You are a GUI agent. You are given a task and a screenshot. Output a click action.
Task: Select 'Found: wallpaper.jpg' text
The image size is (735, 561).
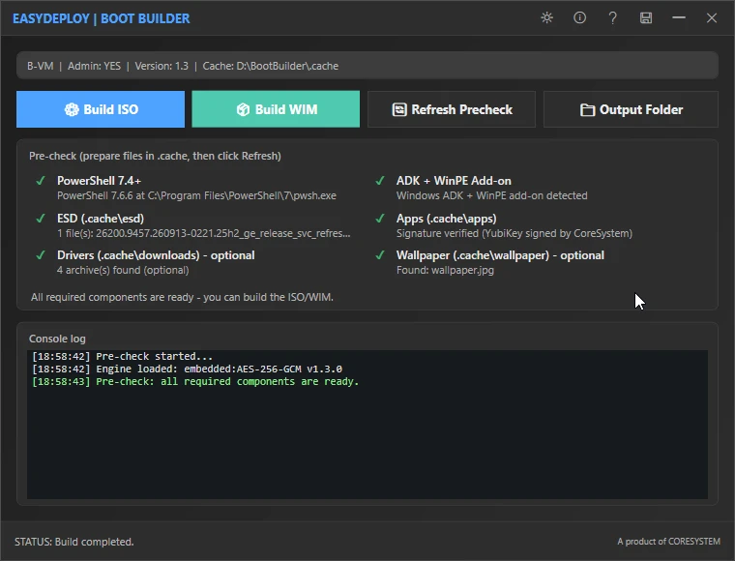point(445,270)
